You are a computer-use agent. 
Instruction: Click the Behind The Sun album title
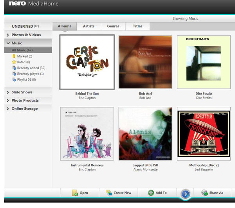pos(87,94)
